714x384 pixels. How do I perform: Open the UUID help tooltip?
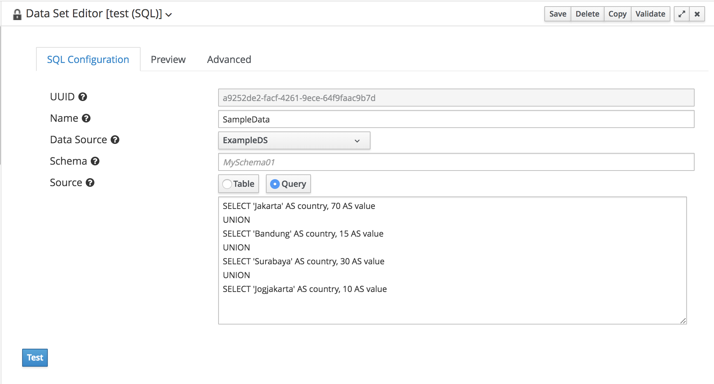[x=82, y=97]
